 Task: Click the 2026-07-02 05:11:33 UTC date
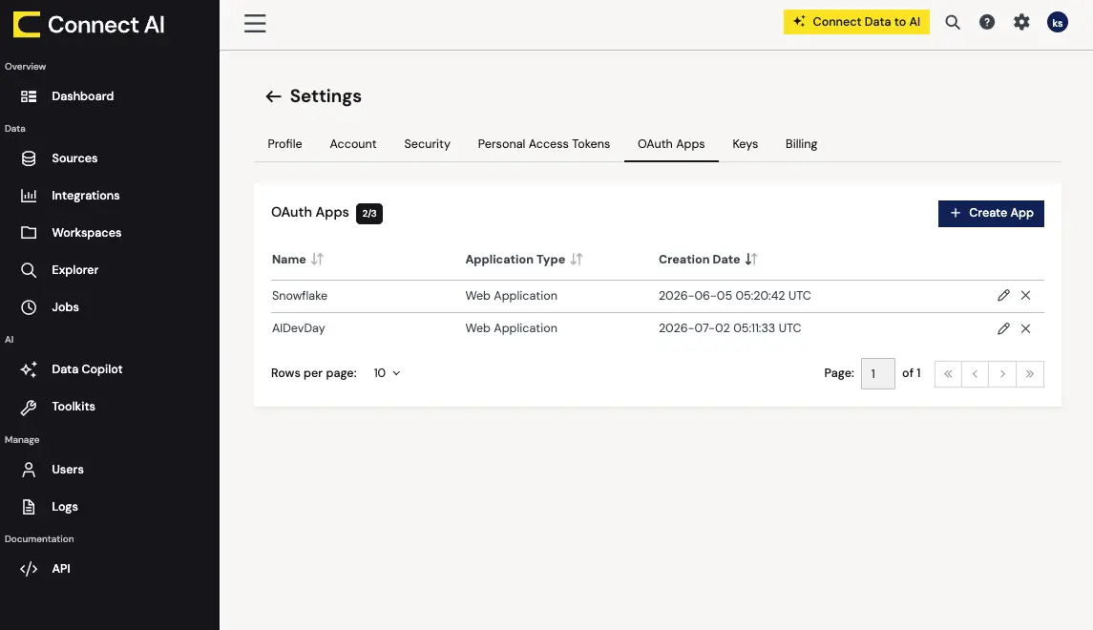(730, 328)
